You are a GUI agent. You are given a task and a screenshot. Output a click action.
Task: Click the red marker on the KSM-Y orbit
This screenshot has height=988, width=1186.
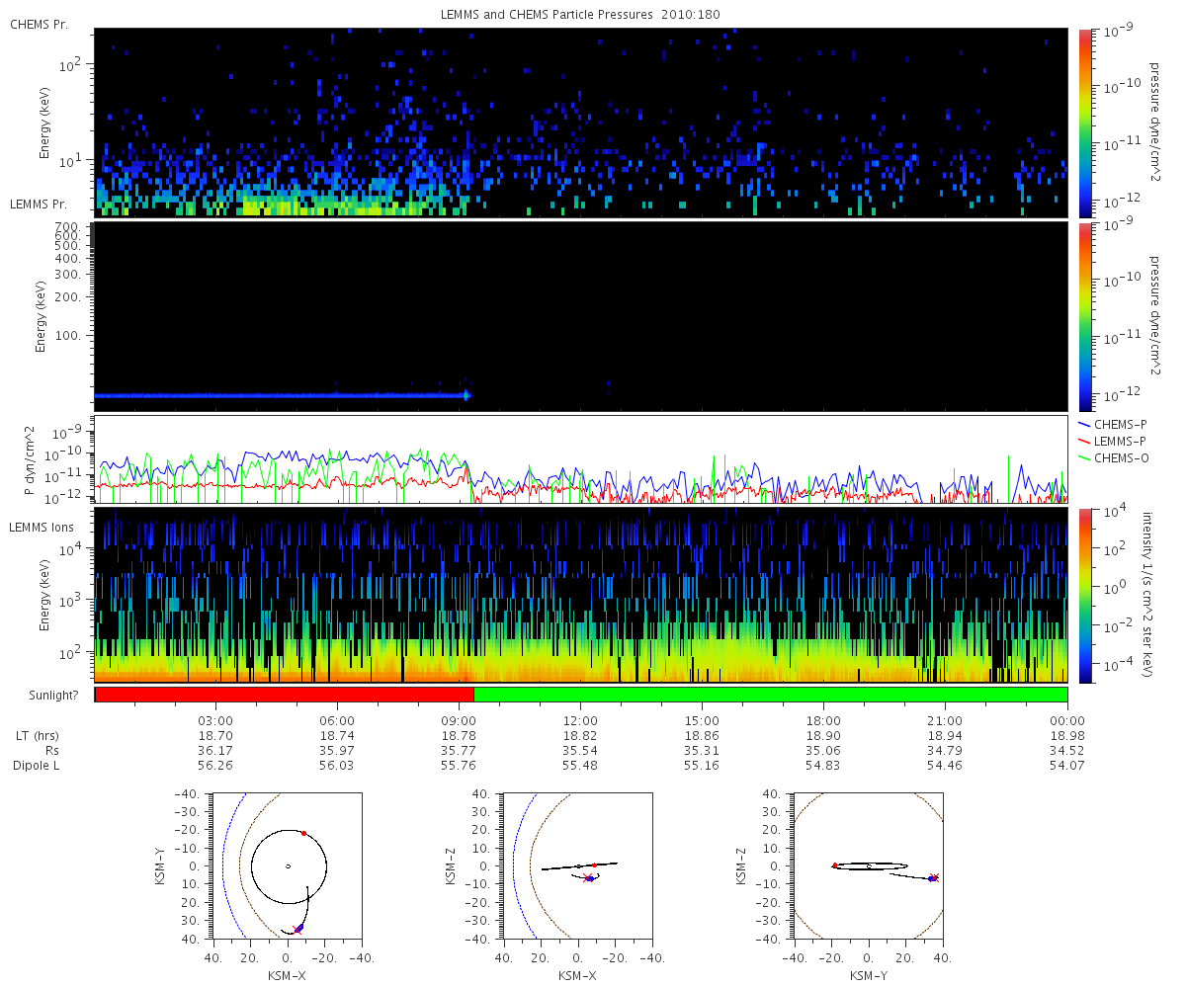click(834, 865)
